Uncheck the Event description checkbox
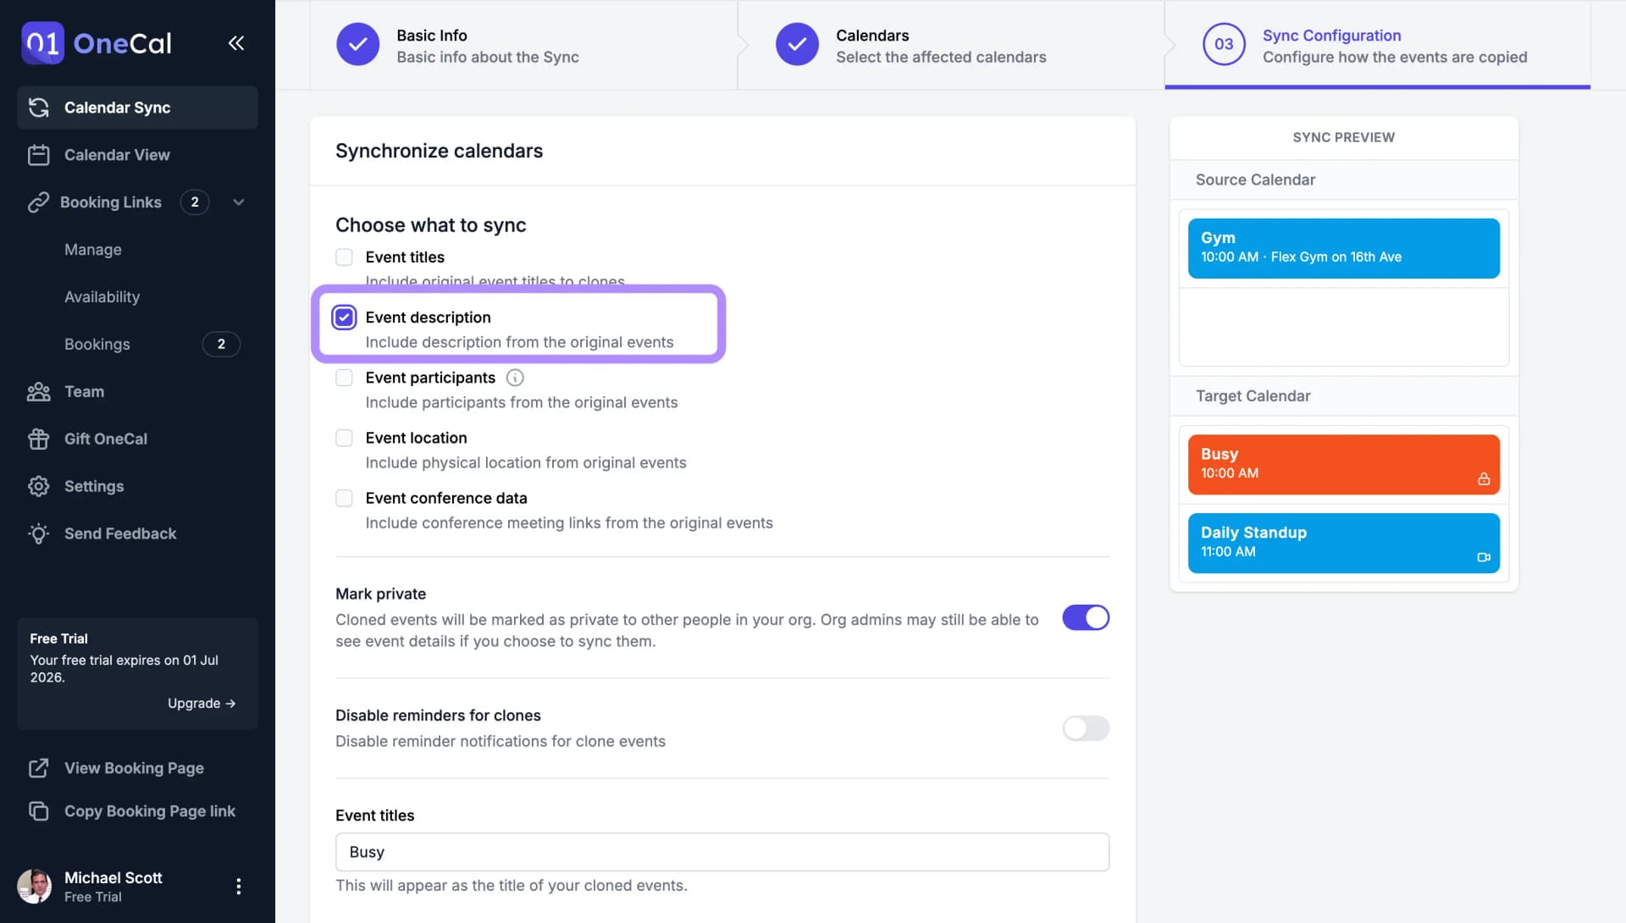 pyautogui.click(x=344, y=318)
